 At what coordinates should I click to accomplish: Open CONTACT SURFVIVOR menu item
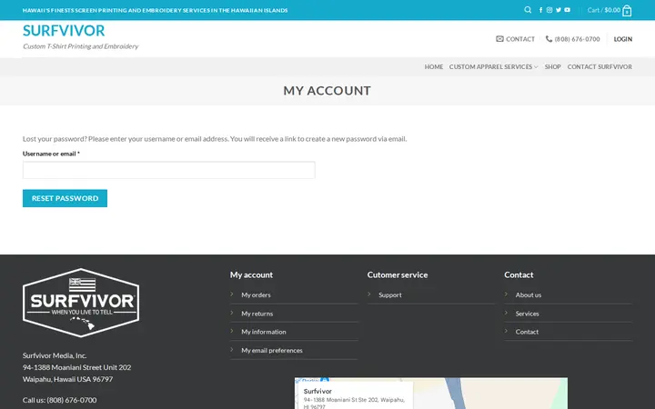coord(600,66)
